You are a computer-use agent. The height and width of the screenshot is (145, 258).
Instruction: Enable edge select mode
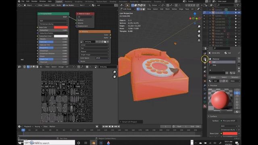point(141,9)
